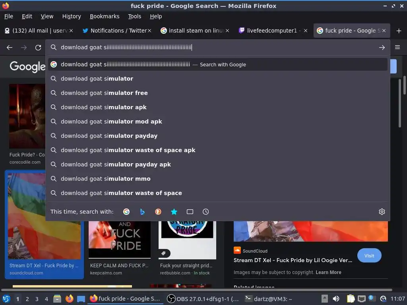Switch to workspace 4 in the taskbar
Screen dimensions: 407x305
tap(47, 299)
